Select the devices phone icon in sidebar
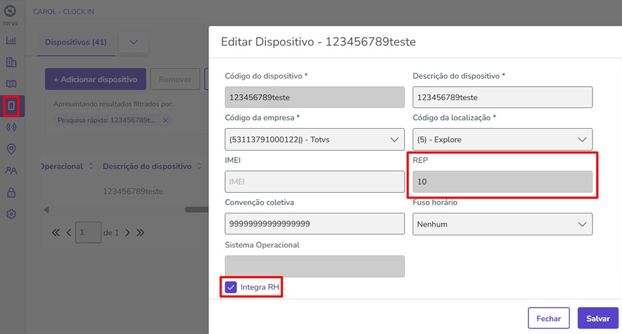The width and height of the screenshot is (622, 334). tap(11, 105)
